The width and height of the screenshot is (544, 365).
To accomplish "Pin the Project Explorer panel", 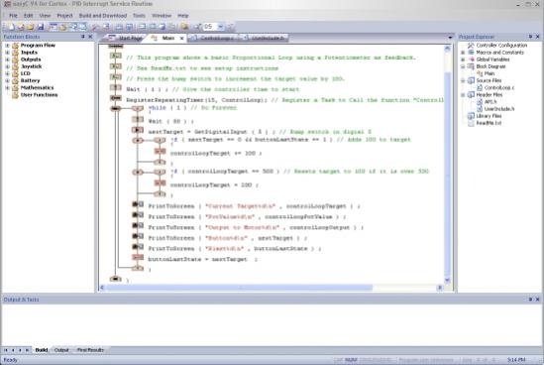I will coord(530,37).
